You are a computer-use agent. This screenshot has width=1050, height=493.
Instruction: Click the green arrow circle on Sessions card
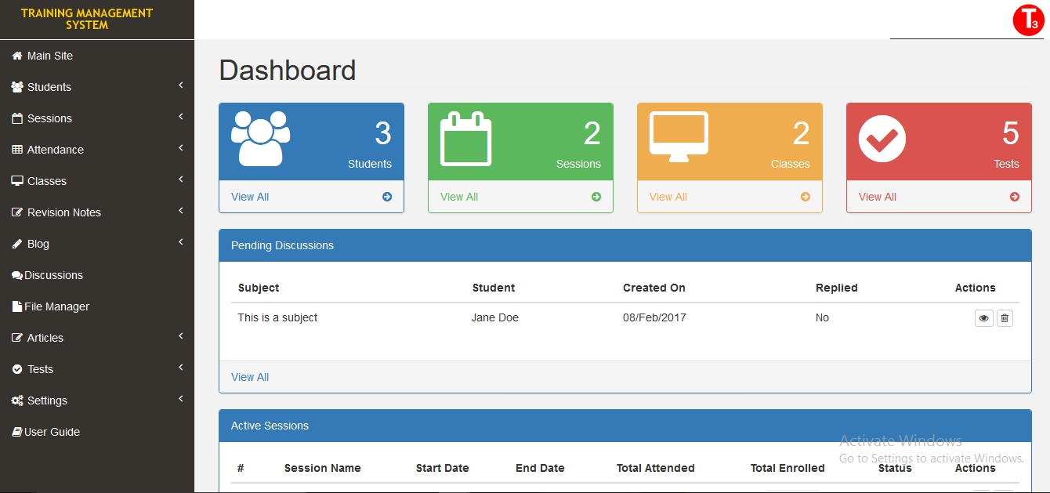pos(596,197)
